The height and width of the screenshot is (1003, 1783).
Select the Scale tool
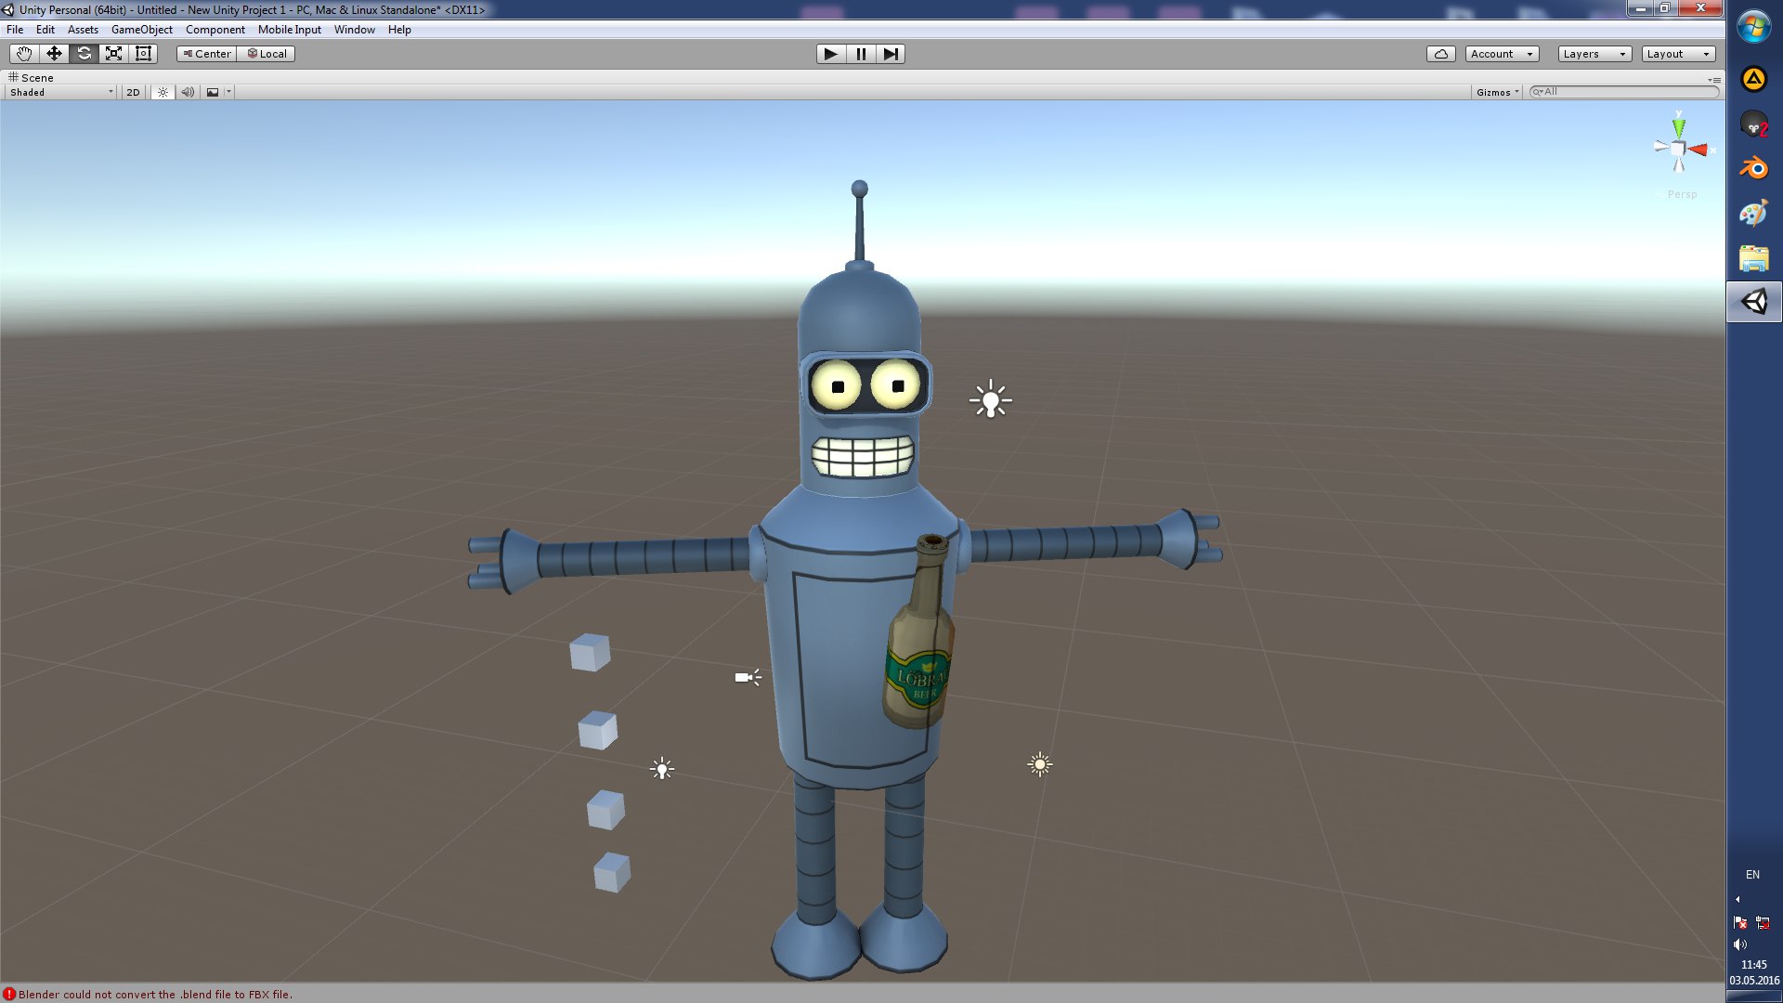coord(113,54)
